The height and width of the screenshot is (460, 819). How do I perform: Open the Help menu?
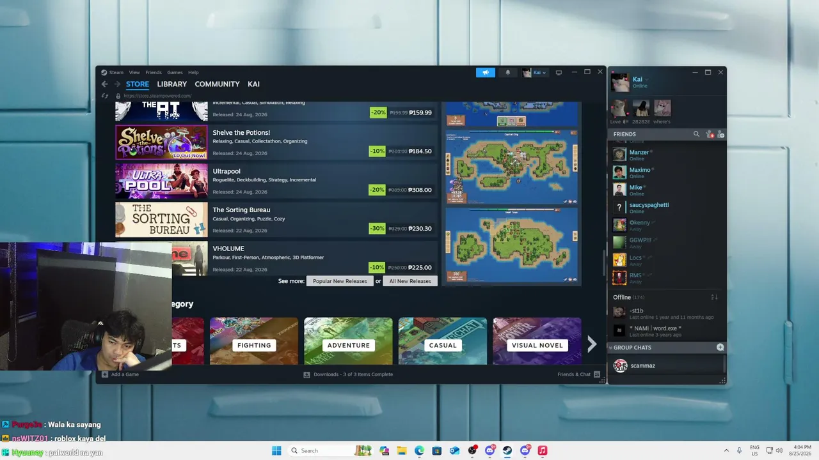pos(193,72)
